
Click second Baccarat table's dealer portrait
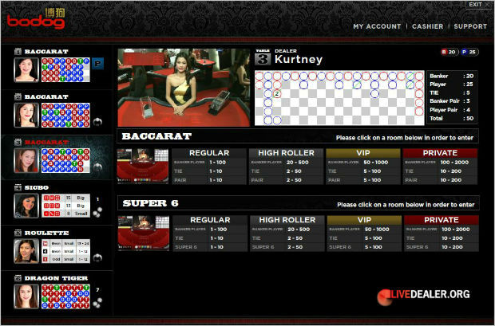tap(26, 115)
